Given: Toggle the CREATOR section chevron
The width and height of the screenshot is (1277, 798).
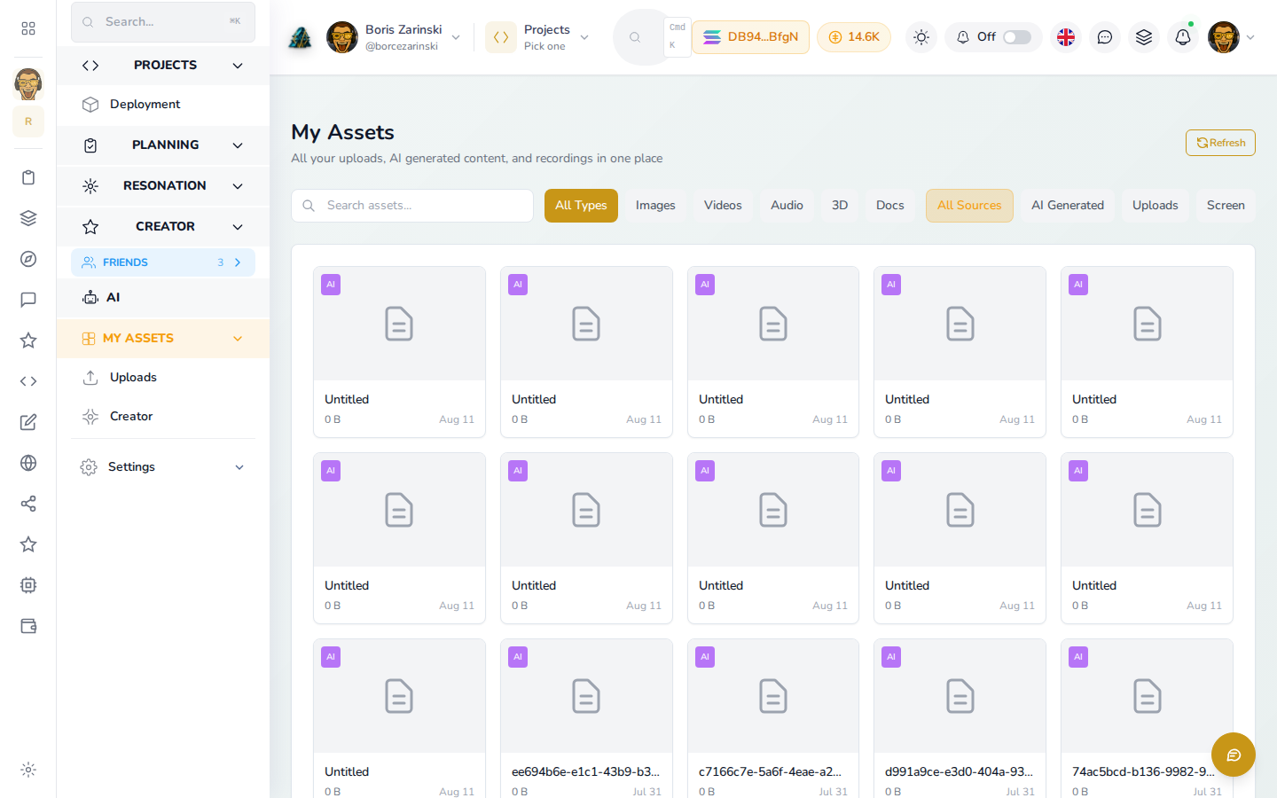Looking at the screenshot, I should click(x=238, y=227).
